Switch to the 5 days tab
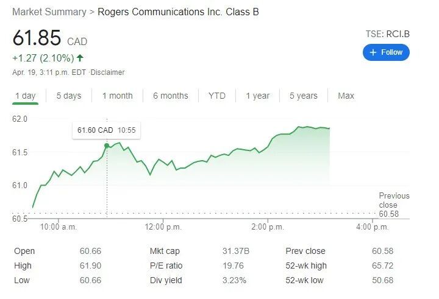Image resolution: width=439 pixels, height=299 pixels. (69, 96)
